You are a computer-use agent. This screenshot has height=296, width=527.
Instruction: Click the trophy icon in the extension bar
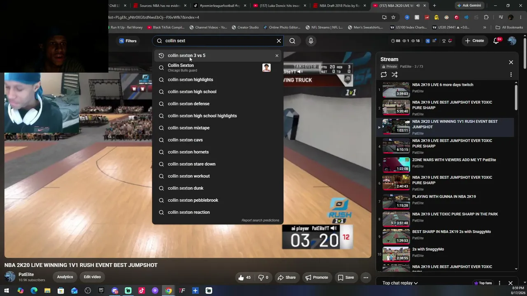pos(444,41)
